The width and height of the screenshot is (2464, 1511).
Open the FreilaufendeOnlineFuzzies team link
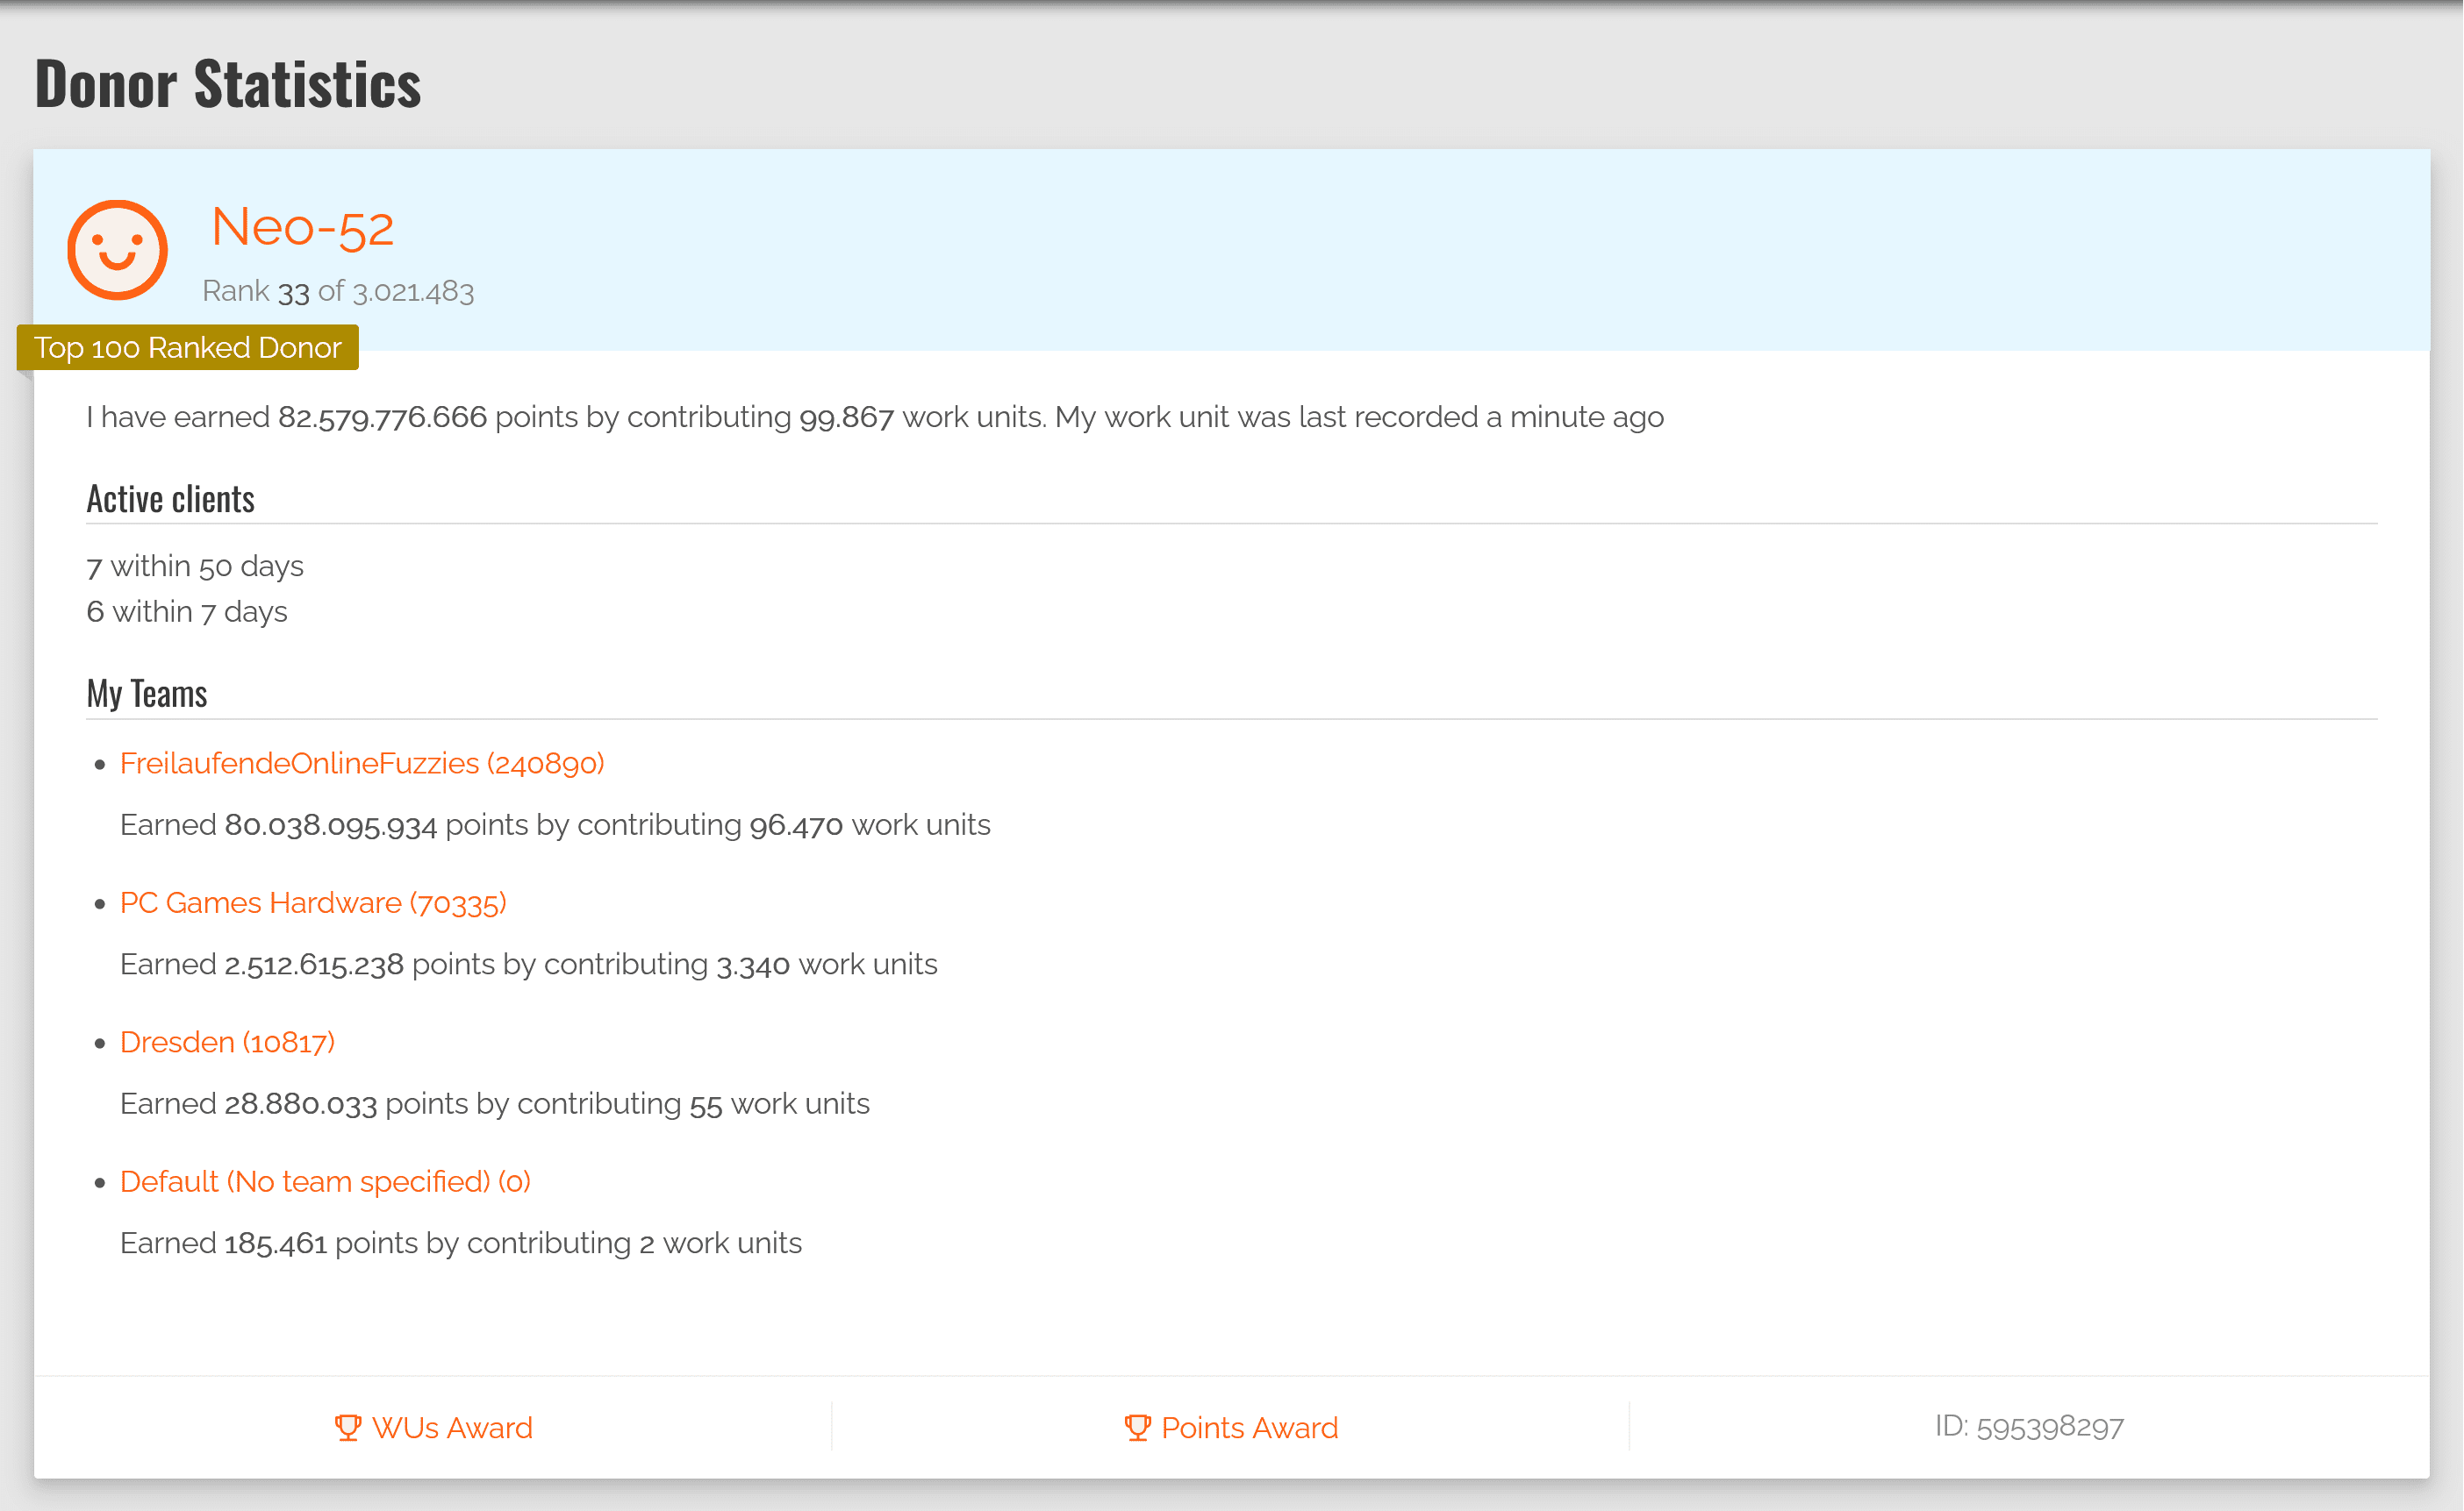(x=361, y=764)
